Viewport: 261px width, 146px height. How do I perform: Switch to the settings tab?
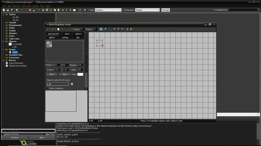click(65, 38)
